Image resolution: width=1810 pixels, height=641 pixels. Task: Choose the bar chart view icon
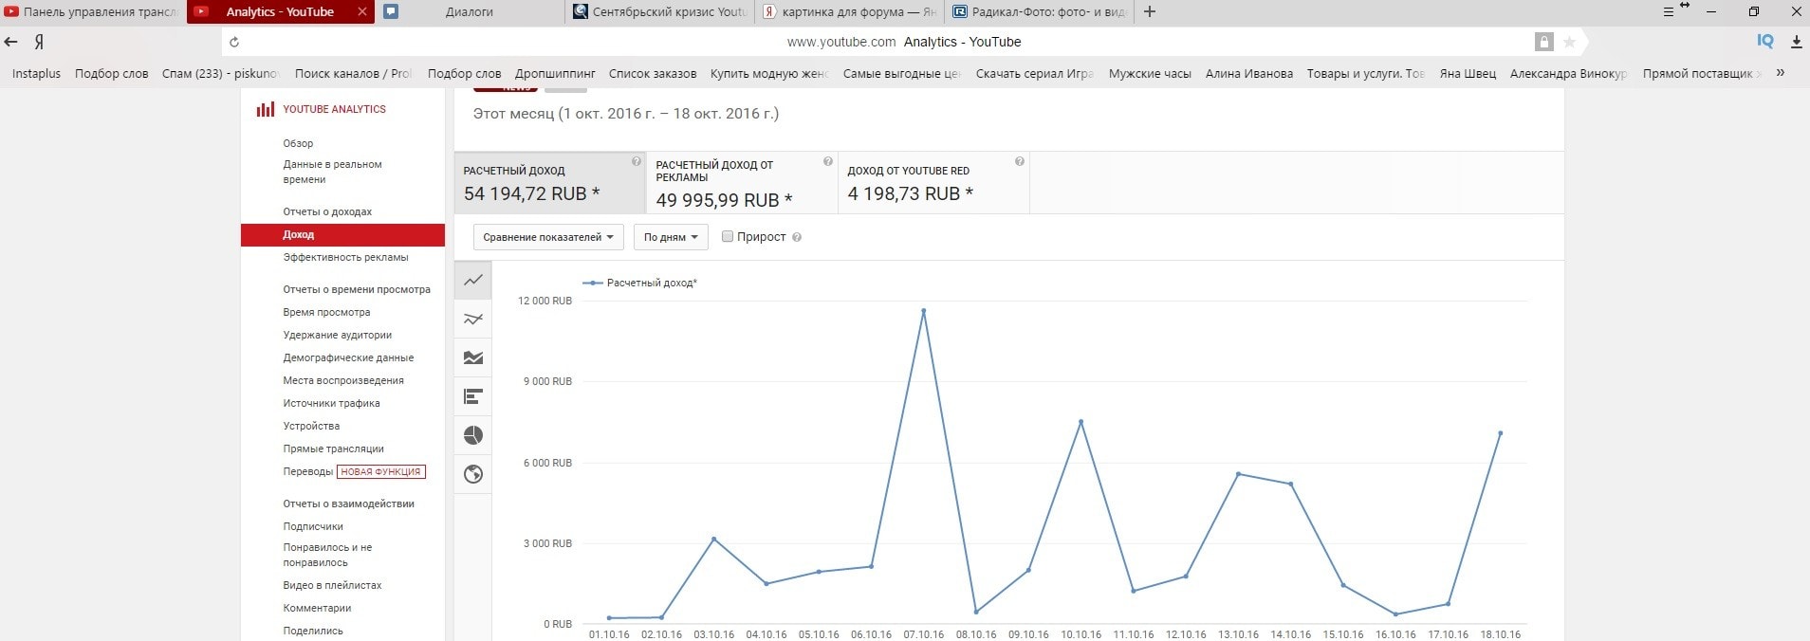tap(473, 396)
